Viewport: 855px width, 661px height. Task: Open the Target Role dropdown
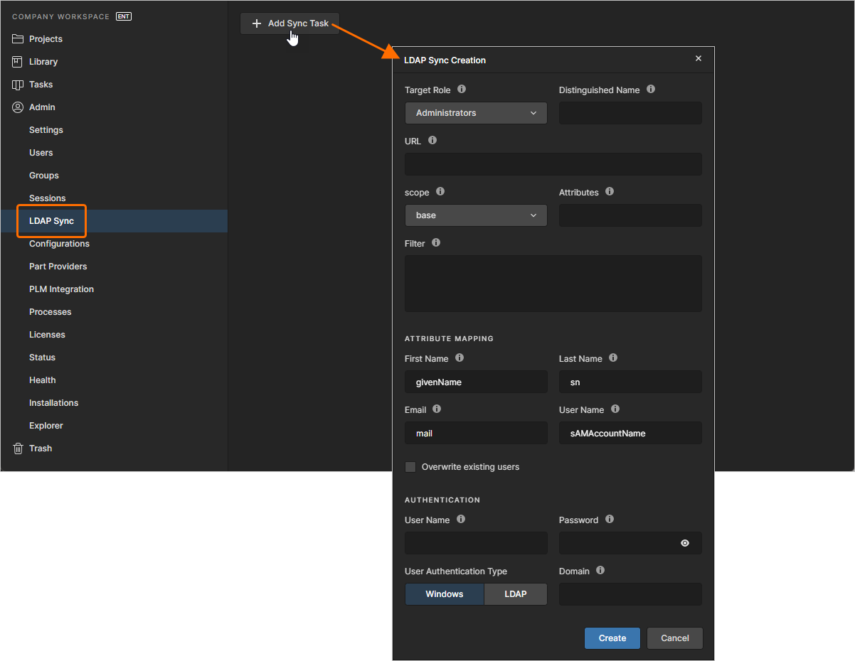(x=475, y=112)
